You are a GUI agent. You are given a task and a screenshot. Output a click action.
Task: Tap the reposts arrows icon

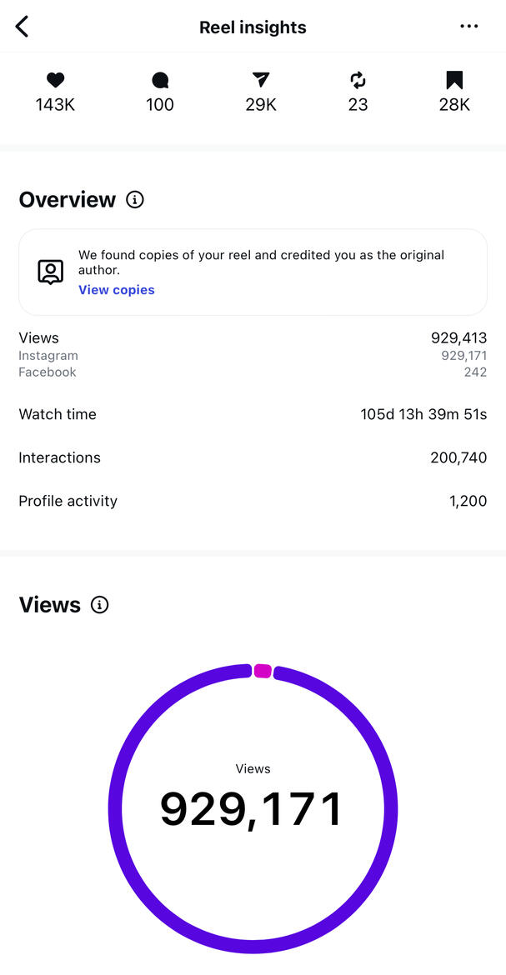pyautogui.click(x=358, y=80)
